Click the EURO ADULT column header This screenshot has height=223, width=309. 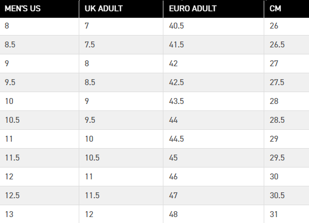214,9
